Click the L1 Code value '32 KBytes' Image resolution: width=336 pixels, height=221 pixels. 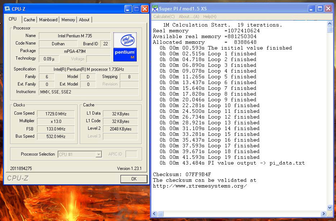tap(121, 121)
